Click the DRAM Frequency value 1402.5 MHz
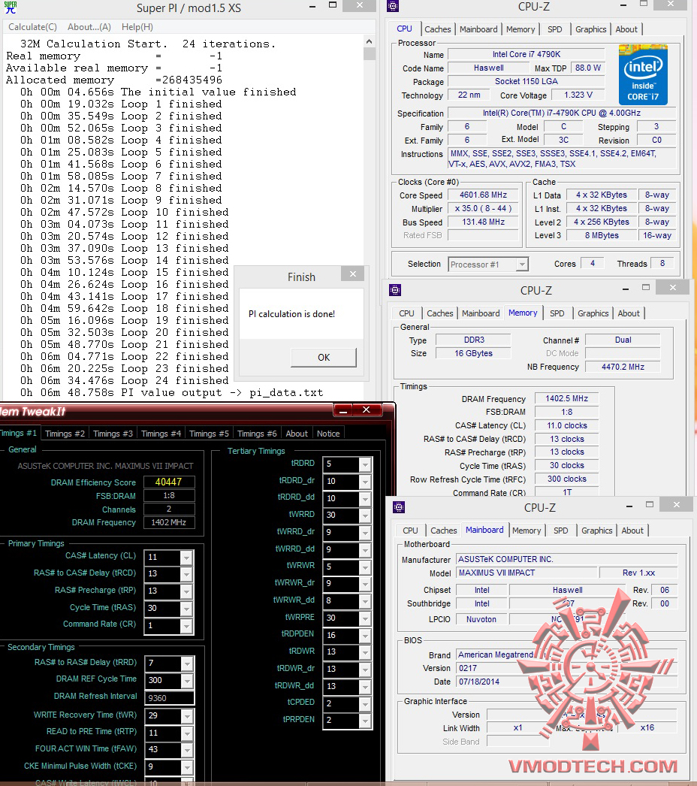Image resolution: width=697 pixels, height=786 pixels. point(567,398)
